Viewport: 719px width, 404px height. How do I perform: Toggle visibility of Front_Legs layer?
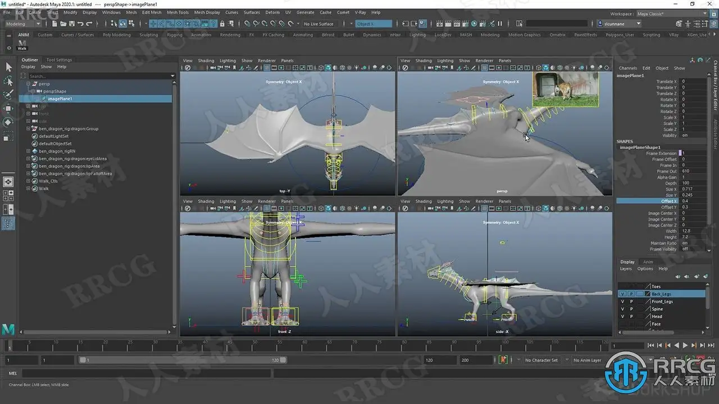click(x=622, y=301)
